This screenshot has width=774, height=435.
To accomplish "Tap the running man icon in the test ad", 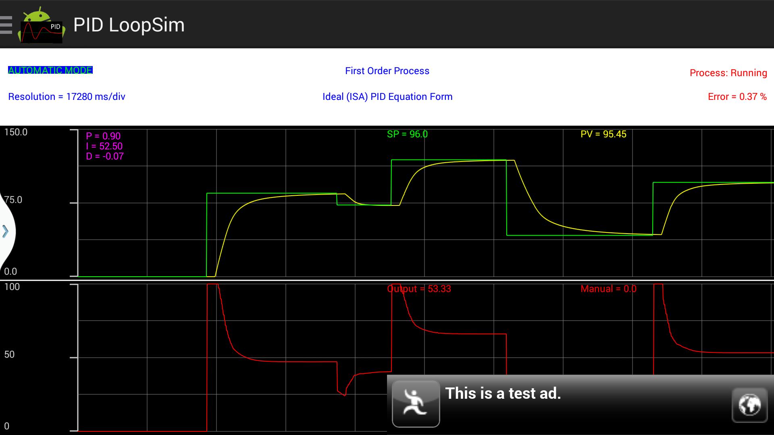I will pos(416,404).
